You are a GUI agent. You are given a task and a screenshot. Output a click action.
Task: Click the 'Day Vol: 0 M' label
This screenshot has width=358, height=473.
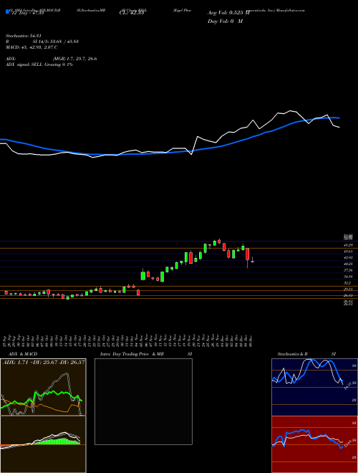click(x=225, y=21)
